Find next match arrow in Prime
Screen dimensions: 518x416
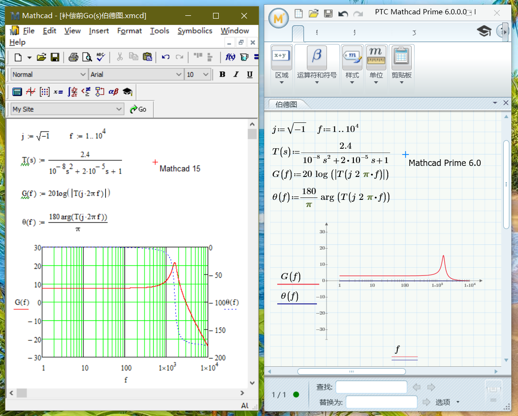pyautogui.click(x=431, y=387)
